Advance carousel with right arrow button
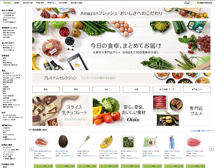The image size is (215, 168). click(211, 149)
